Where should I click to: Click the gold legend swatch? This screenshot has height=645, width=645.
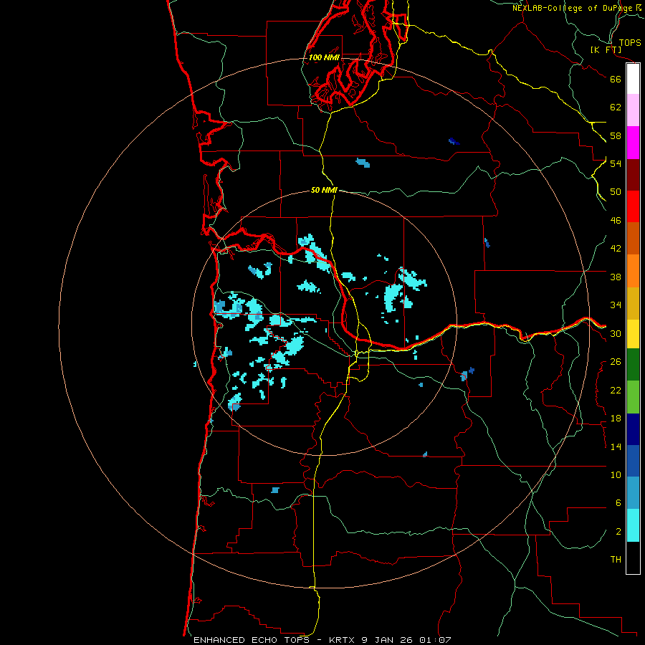coord(633,303)
